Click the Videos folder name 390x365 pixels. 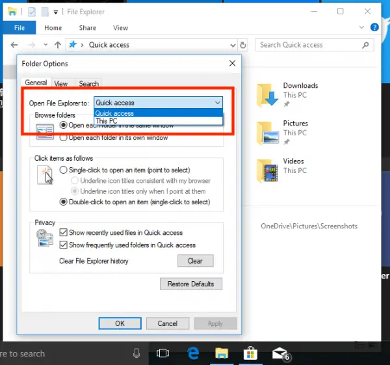tap(294, 161)
